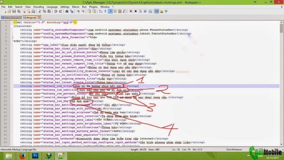Collapse the fold marker on line 5

coord(12,37)
